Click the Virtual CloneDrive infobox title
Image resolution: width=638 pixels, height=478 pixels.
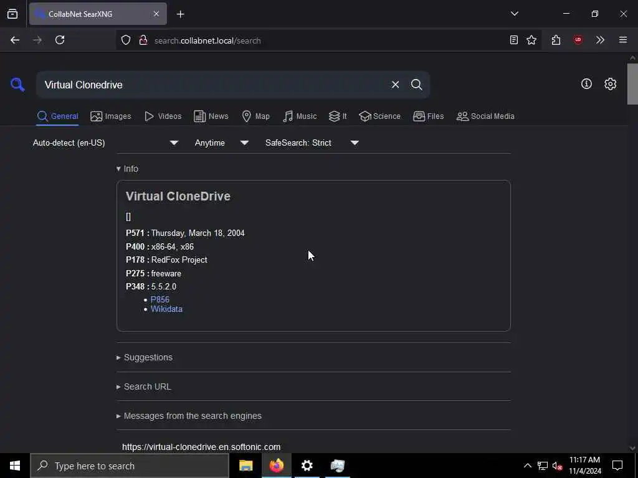pyautogui.click(x=178, y=196)
